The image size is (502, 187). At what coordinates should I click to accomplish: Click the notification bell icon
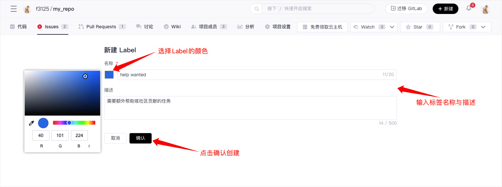click(x=469, y=8)
